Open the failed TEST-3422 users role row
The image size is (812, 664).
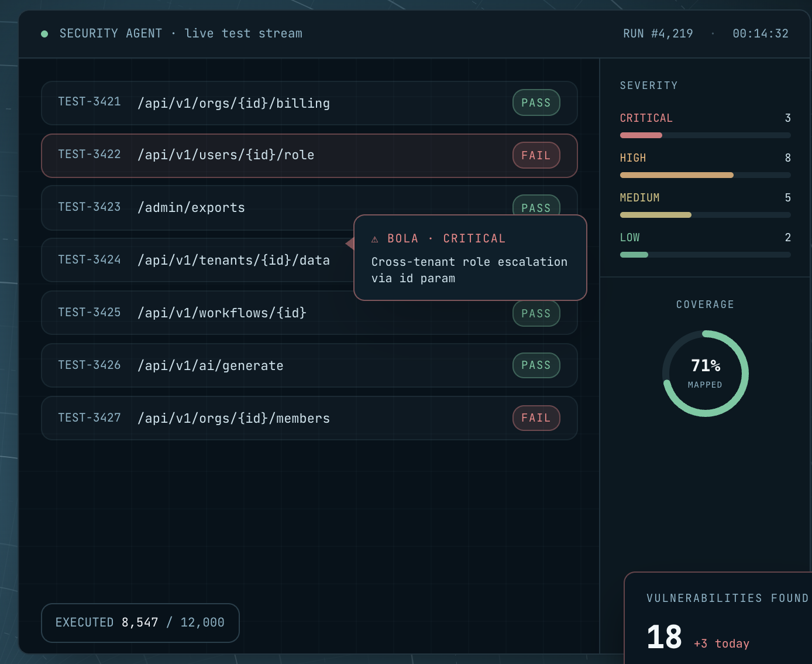[309, 156]
